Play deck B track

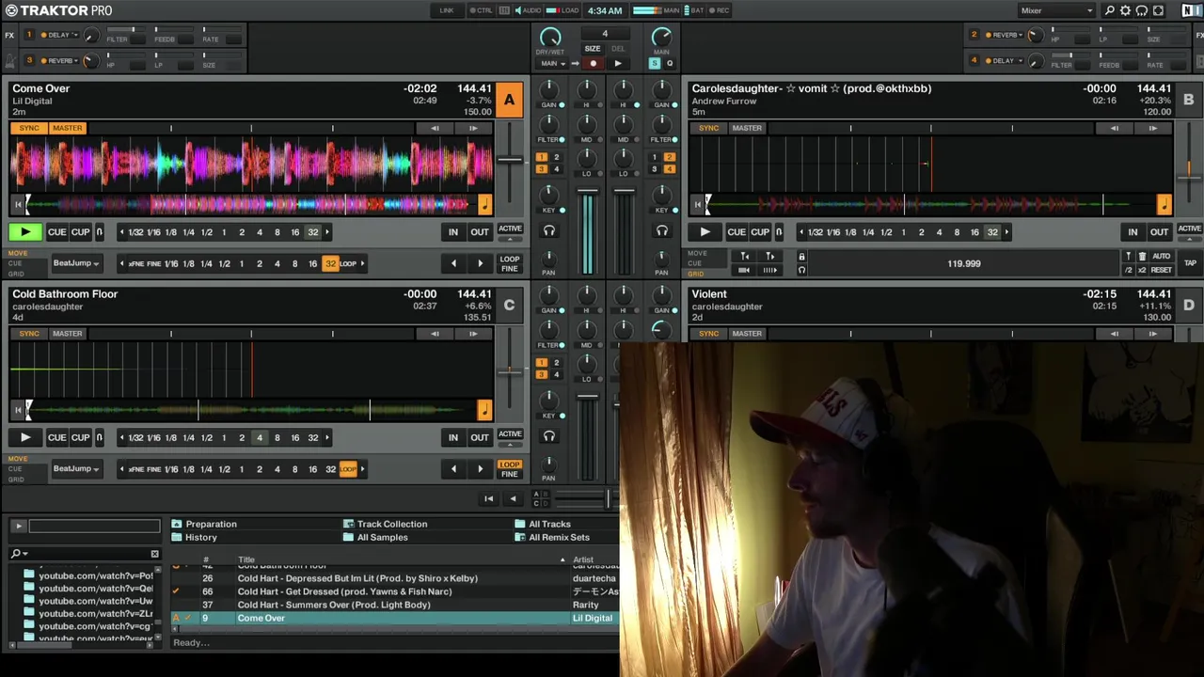pyautogui.click(x=705, y=232)
